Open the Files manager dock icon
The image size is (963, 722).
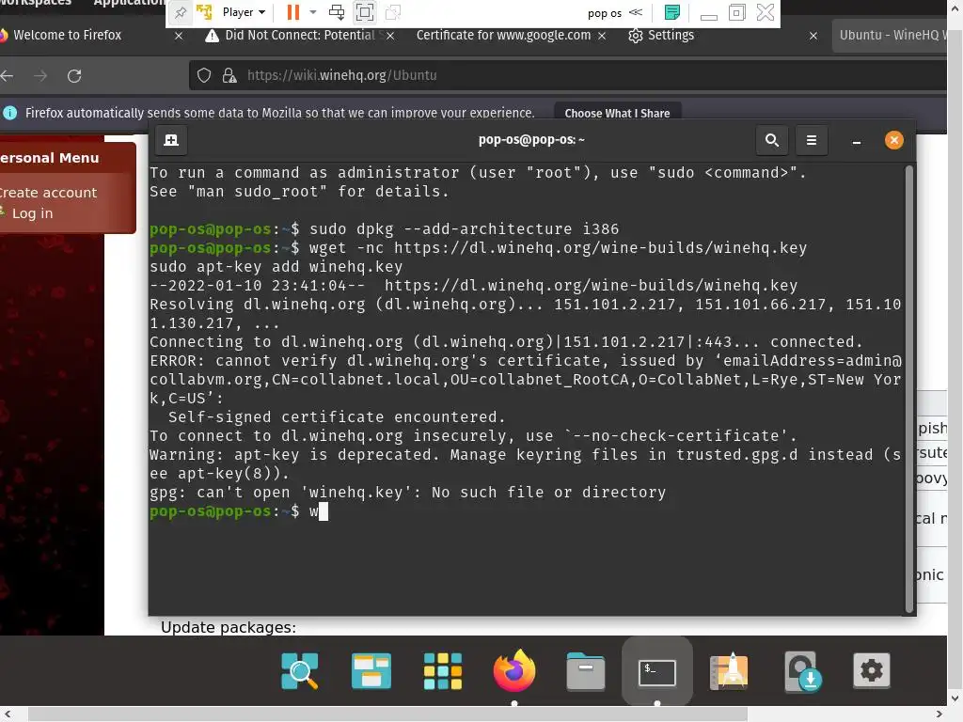point(585,671)
